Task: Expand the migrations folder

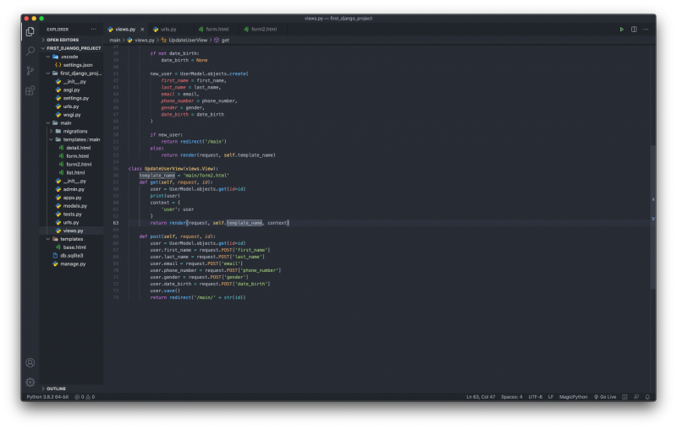Action: point(77,131)
